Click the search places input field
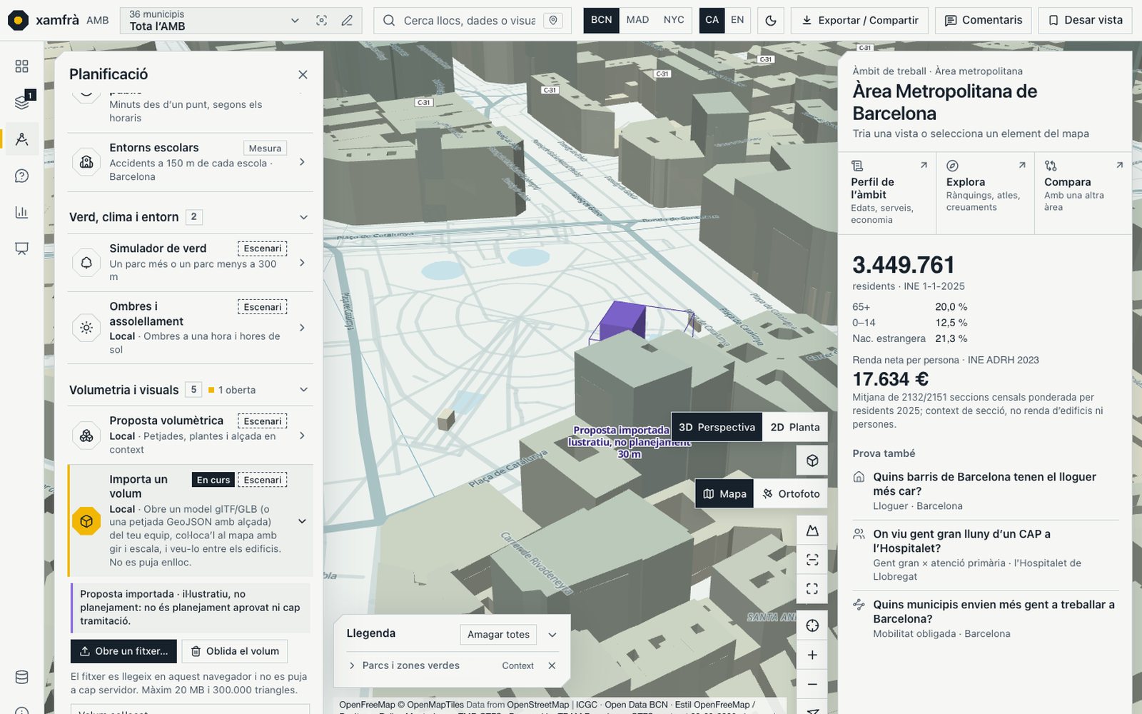The width and height of the screenshot is (1142, 714). (469, 21)
